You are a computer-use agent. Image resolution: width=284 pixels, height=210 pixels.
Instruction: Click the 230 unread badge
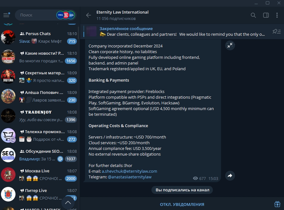click(x=72, y=100)
